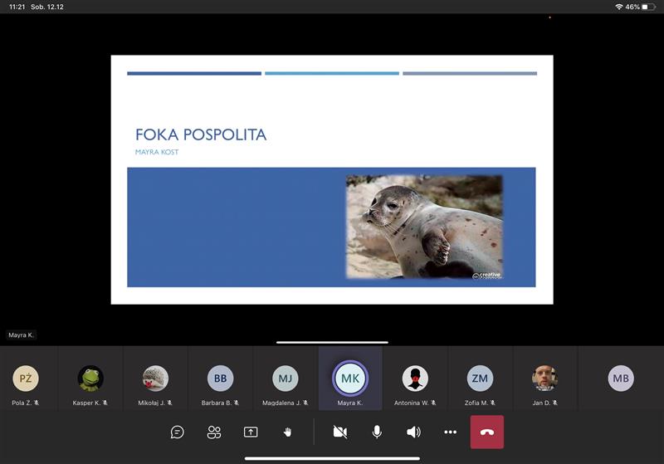The image size is (664, 464).
Task: Tap the share content icon
Action: click(x=251, y=432)
